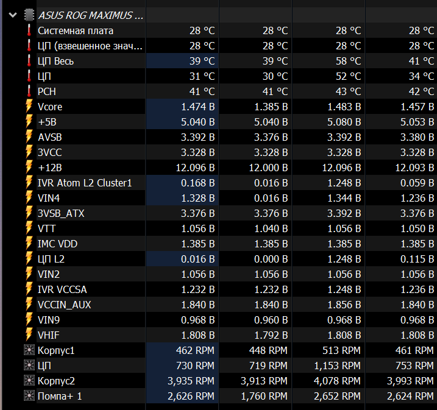Click the 1.856 В maximum for VCCIN_AUX
437x410 pixels.
[x=344, y=305]
